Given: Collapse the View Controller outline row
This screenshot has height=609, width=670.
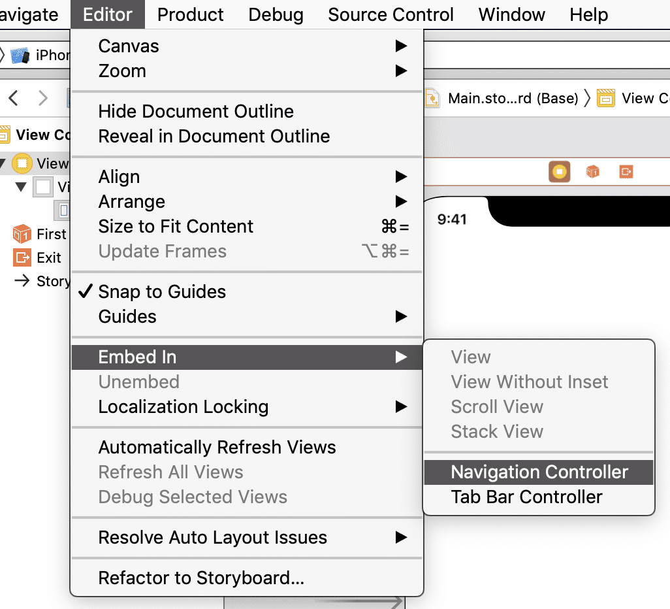Looking at the screenshot, I should point(3,163).
